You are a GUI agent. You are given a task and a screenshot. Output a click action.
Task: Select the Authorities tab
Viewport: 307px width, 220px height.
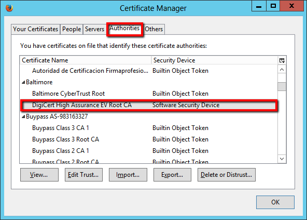tap(124, 29)
